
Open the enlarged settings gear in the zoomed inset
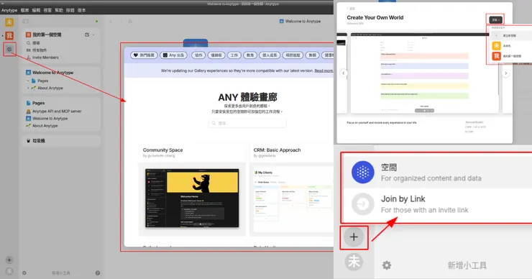click(x=387, y=265)
